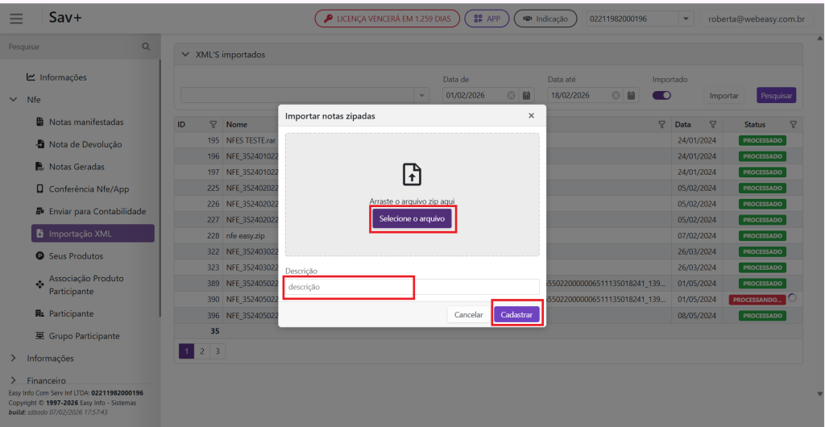Image resolution: width=825 pixels, height=427 pixels.
Task: Select Seus Produtos menu item
Action: coord(76,256)
